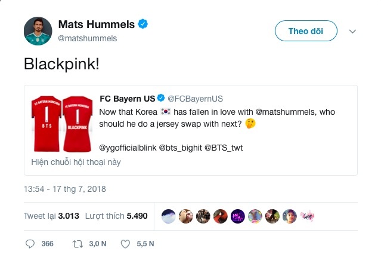The height and width of the screenshot is (260, 381).
Task: Like the tweet with heart icon
Action: coord(125,244)
